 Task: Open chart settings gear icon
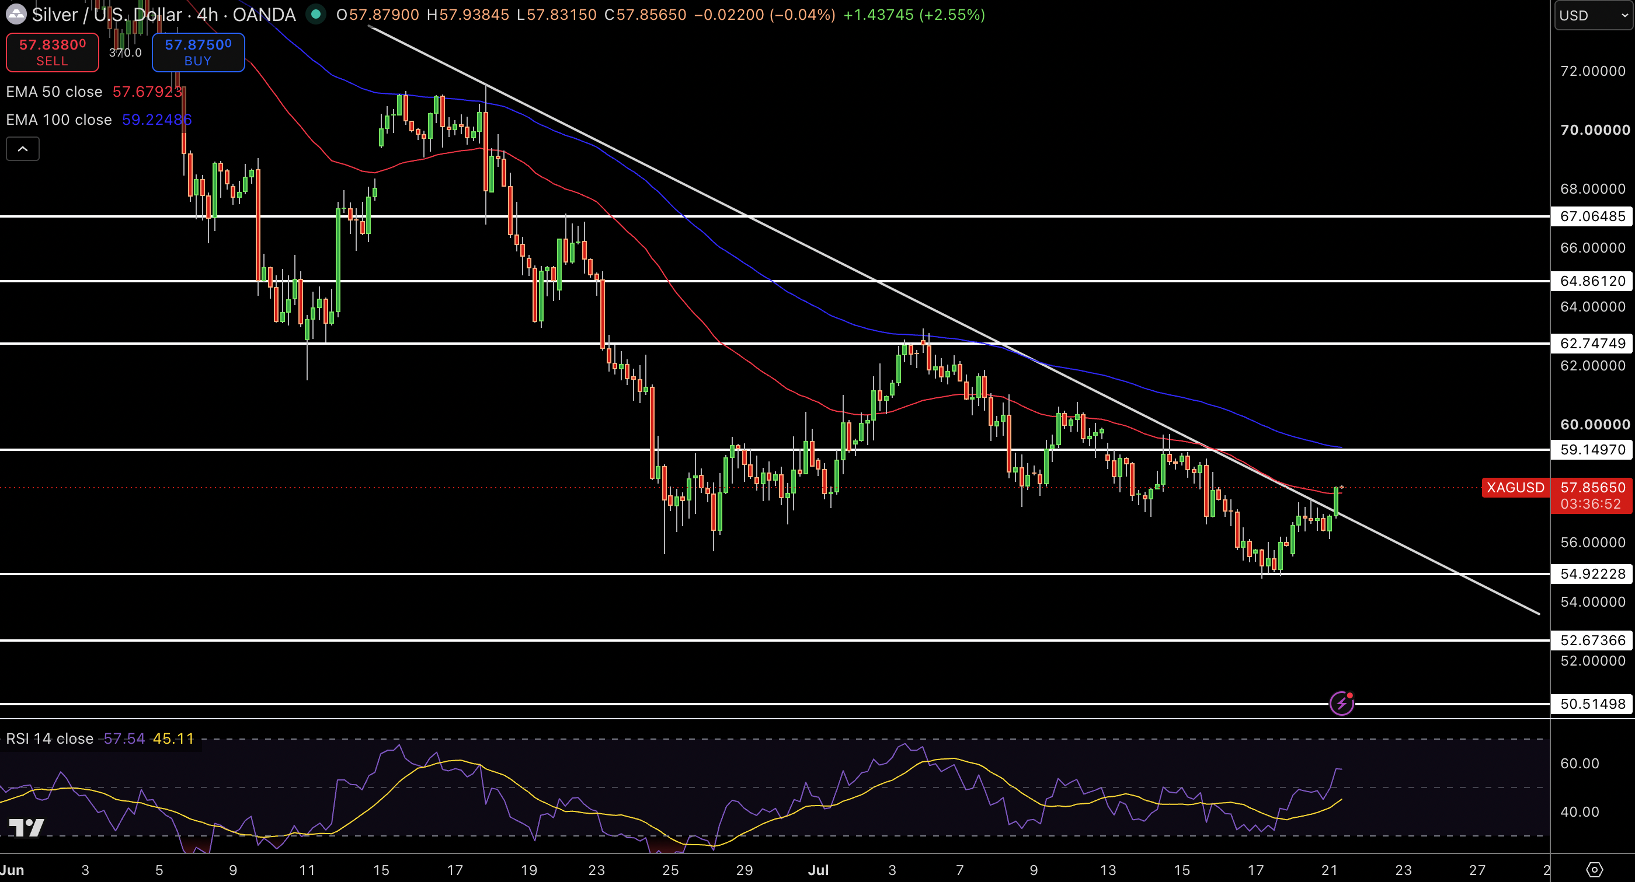tap(1594, 869)
